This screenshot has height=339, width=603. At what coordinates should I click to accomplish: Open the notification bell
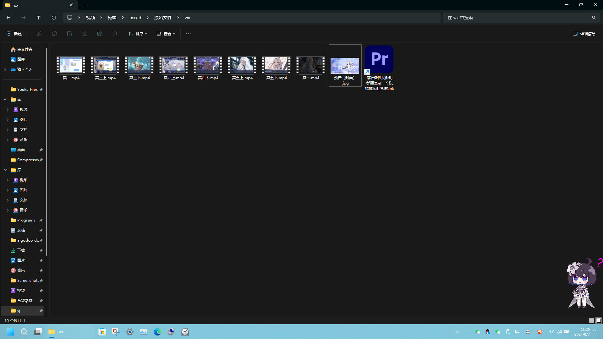595,332
